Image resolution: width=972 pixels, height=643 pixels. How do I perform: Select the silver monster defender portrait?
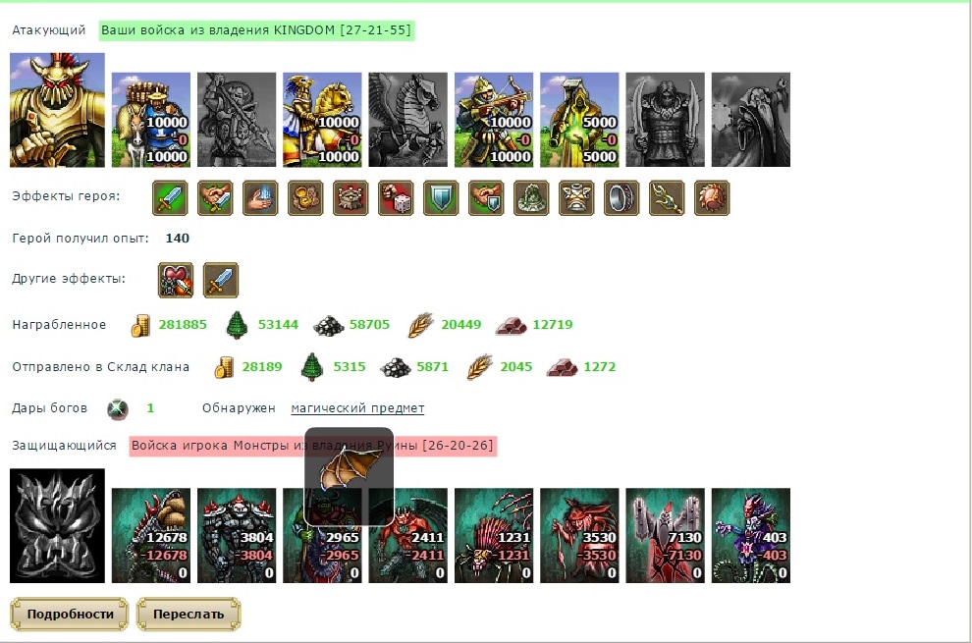[57, 525]
